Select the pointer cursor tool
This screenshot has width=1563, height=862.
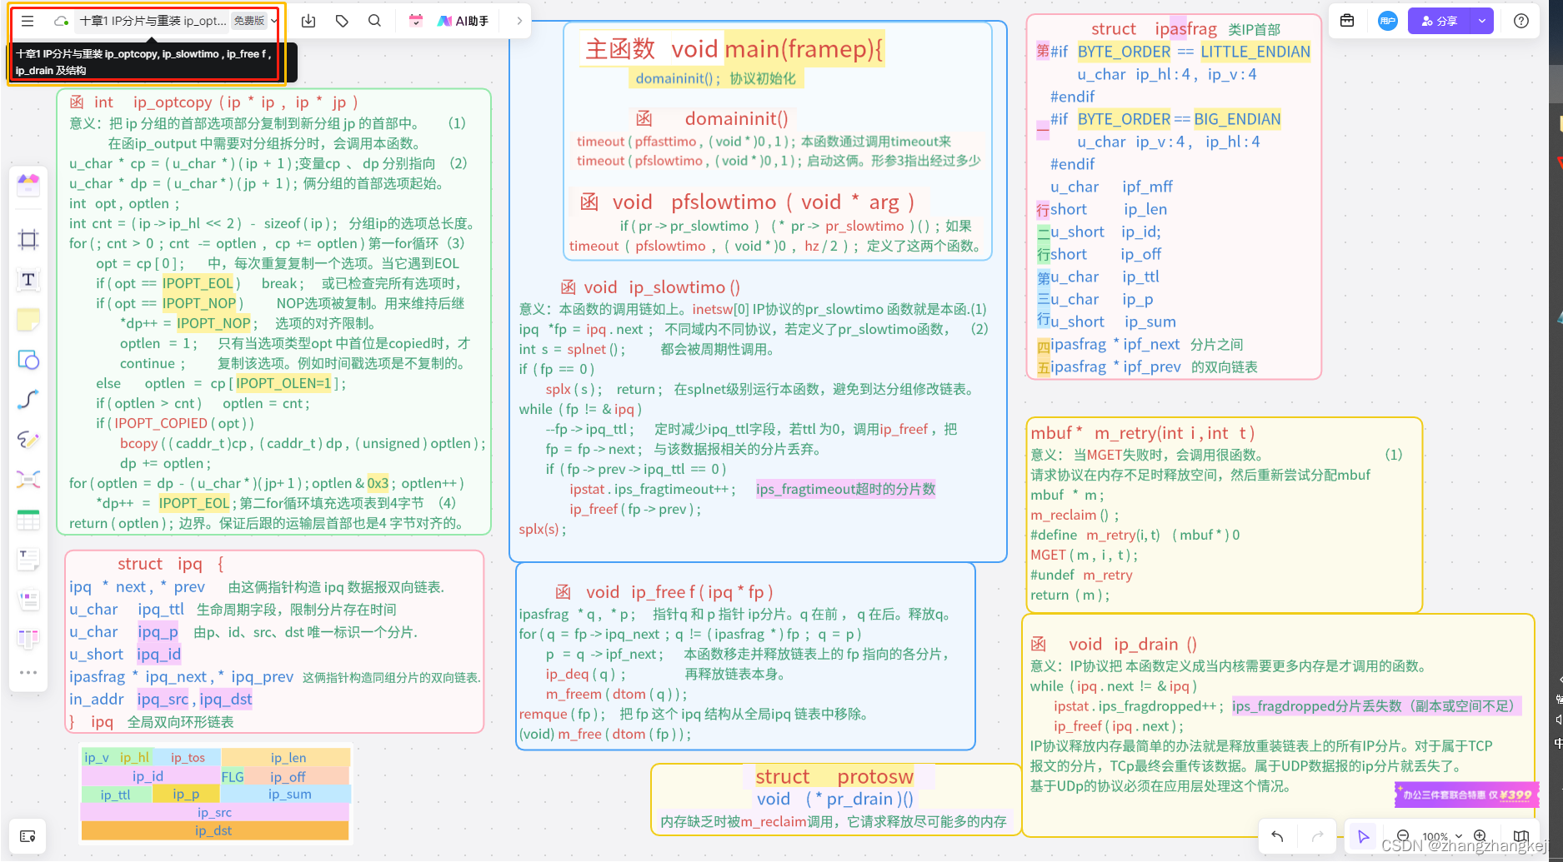point(1363,836)
